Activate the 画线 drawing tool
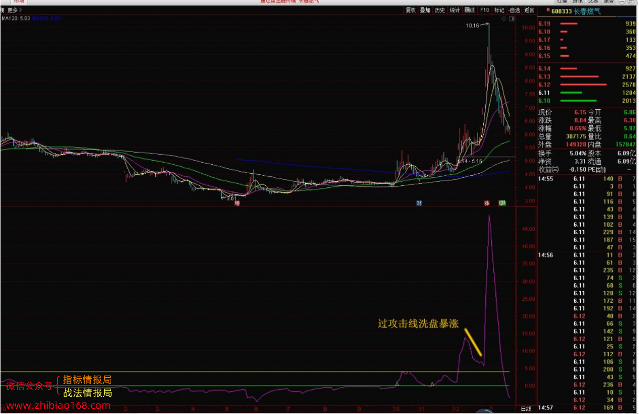 point(470,10)
